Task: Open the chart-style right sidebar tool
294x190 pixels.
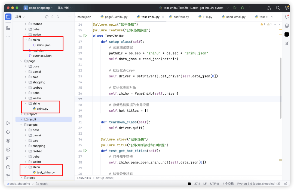Action: [x=287, y=43]
